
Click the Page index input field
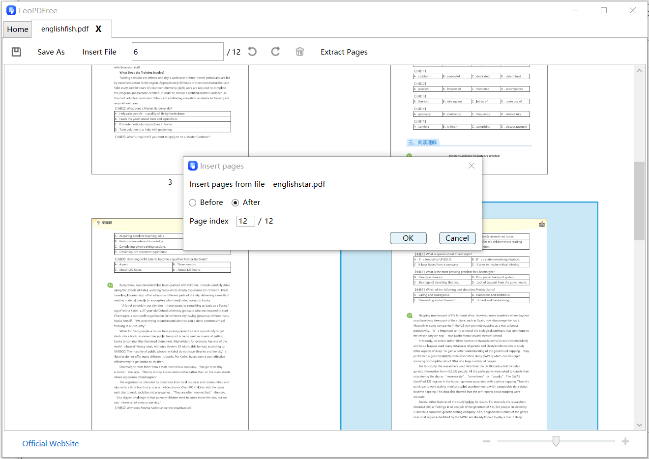(x=245, y=221)
